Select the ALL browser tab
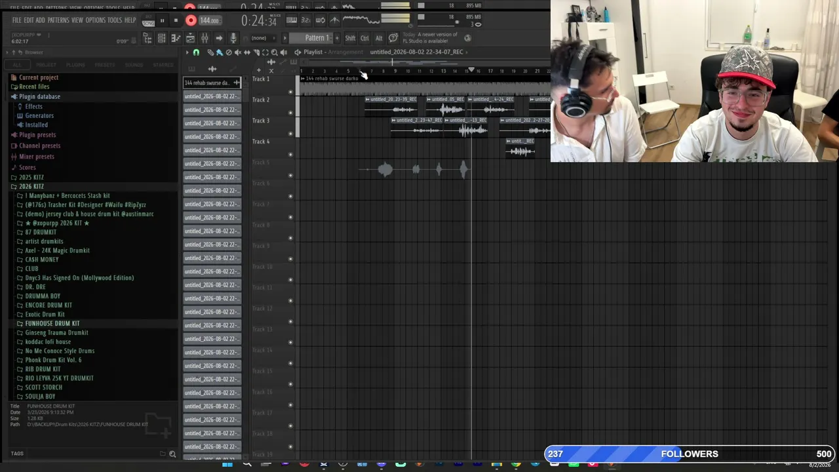 click(x=17, y=65)
